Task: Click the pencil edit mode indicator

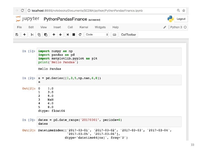Action: pyautogui.click(x=165, y=27)
